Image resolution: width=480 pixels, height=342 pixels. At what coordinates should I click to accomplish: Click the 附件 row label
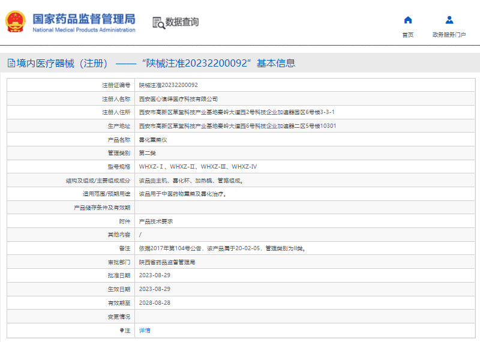click(125, 221)
